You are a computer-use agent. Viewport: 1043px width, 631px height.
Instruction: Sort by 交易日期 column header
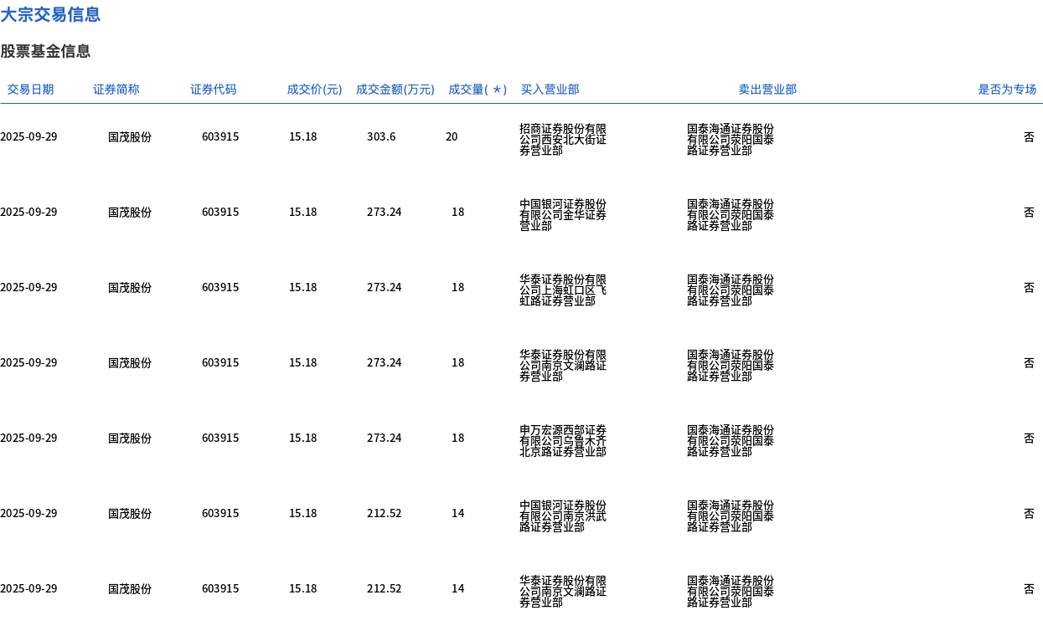[x=30, y=90]
